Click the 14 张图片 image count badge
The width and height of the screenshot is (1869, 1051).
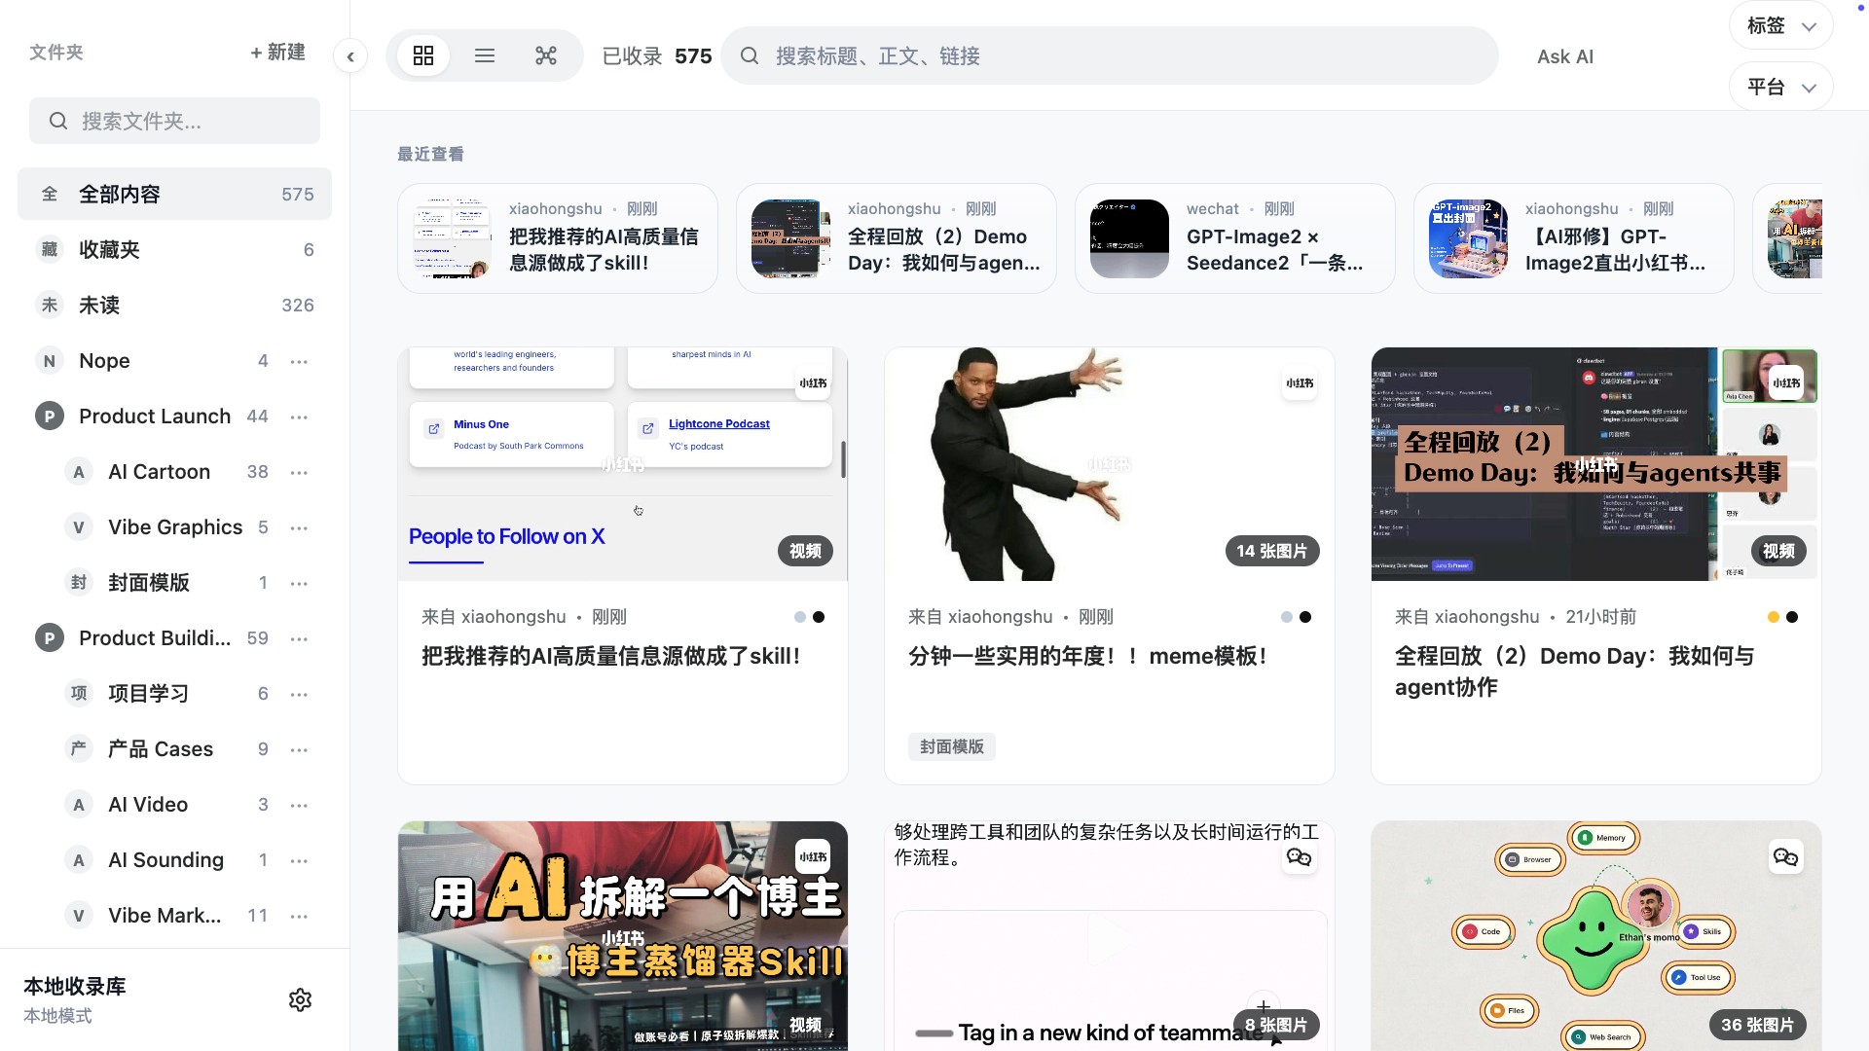tap(1271, 551)
